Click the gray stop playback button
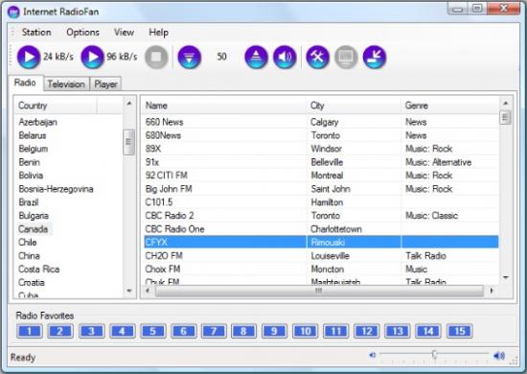Viewport: 527px width, 374px height. (156, 57)
